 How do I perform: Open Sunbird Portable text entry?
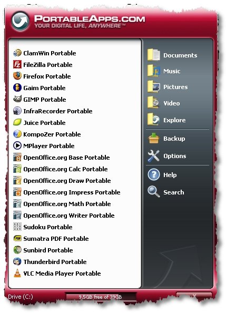click(x=48, y=250)
